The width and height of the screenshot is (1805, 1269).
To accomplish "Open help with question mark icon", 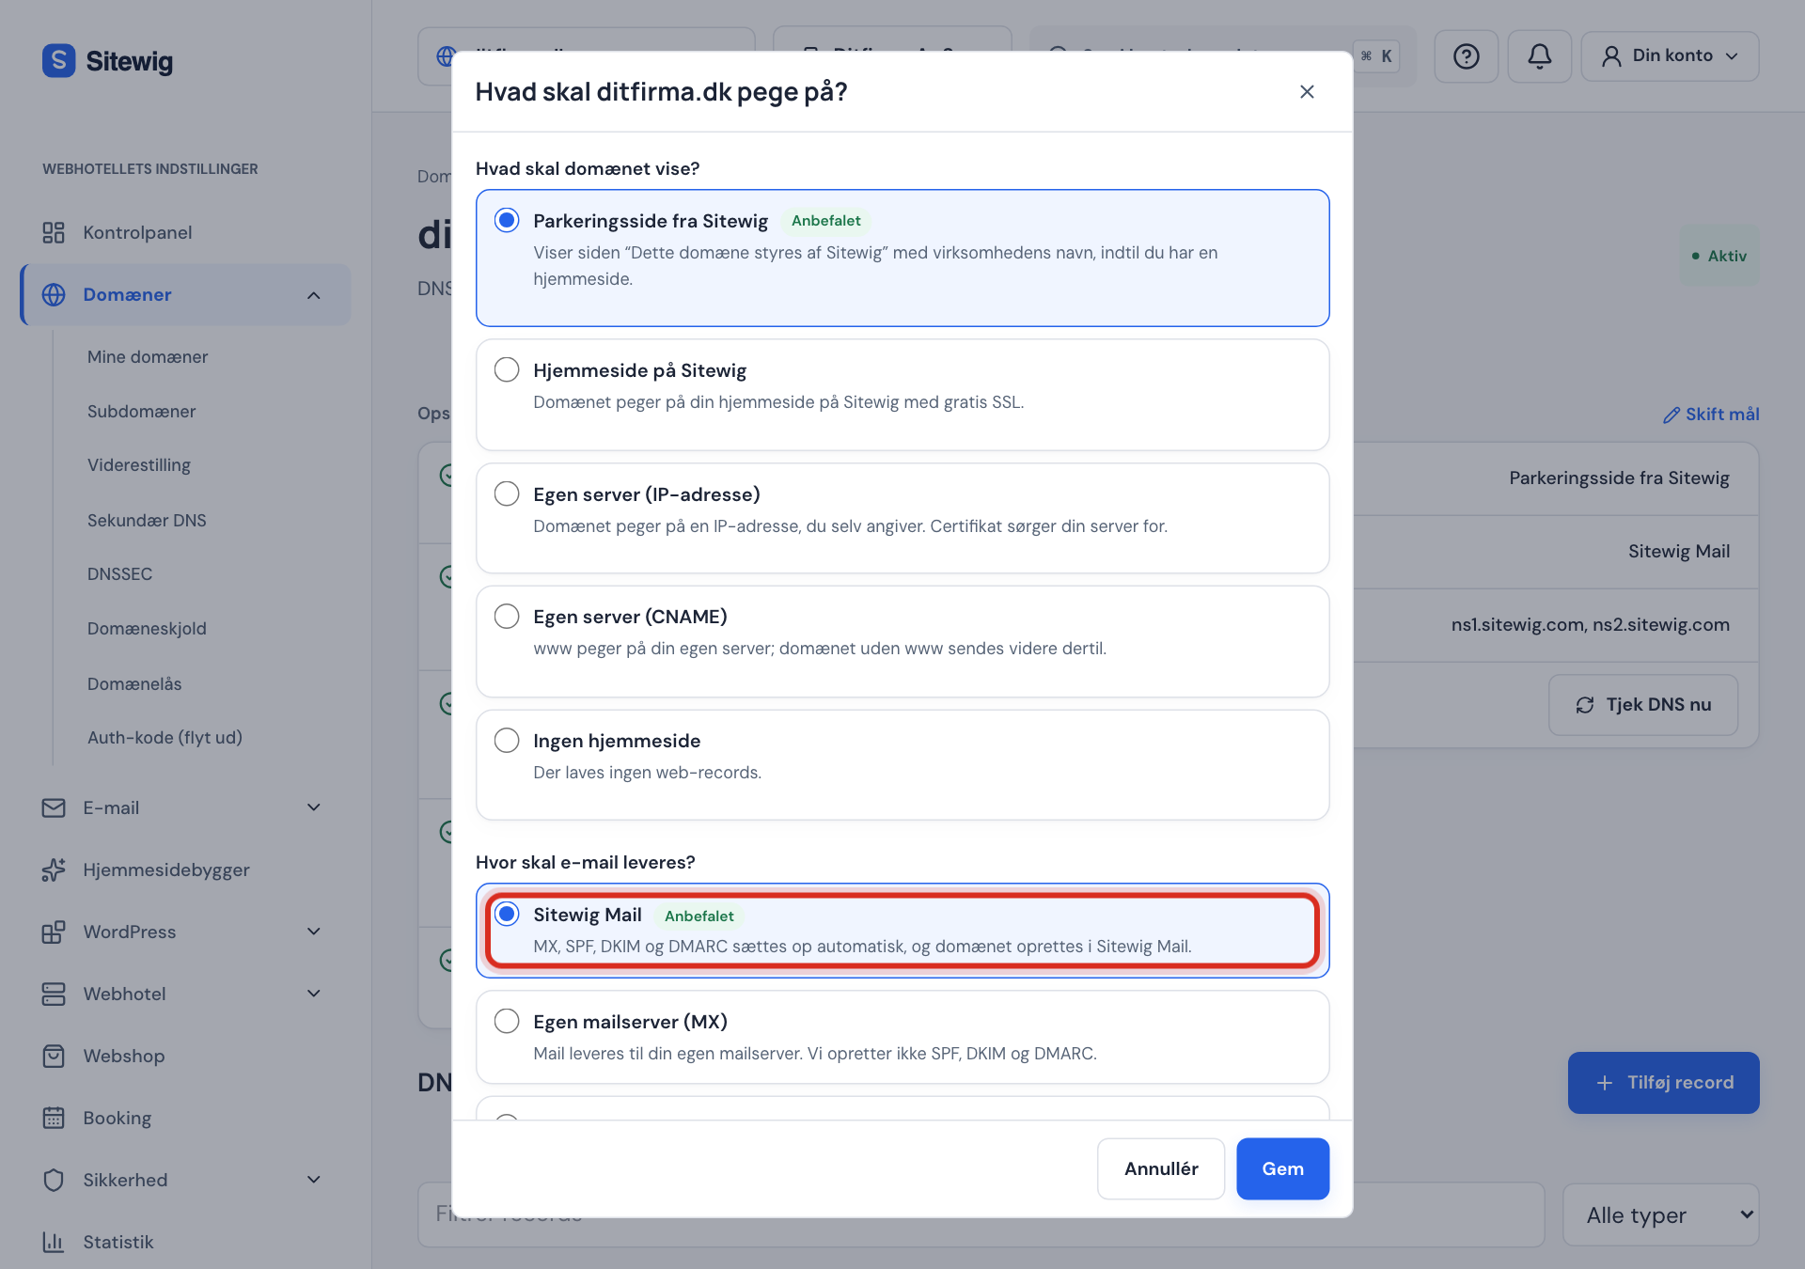I will [x=1466, y=56].
